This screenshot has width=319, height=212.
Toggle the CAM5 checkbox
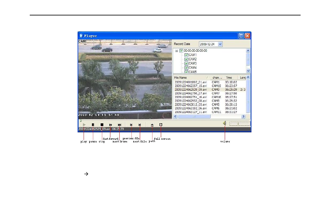coord(186,72)
